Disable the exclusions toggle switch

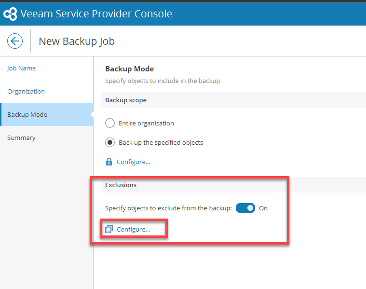(x=245, y=208)
